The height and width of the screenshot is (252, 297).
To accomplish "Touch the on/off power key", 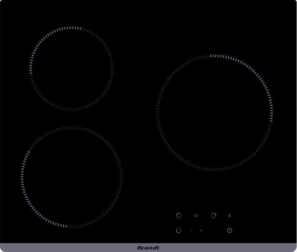I will coord(229,230).
